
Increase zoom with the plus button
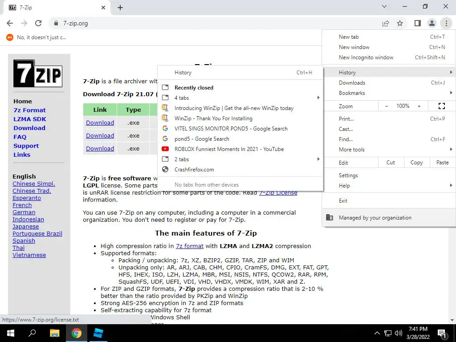[x=419, y=106]
